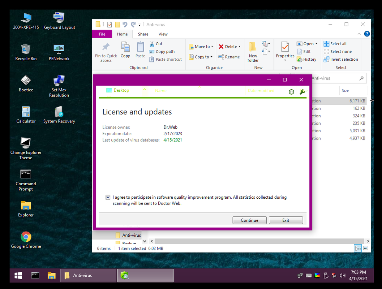The image size is (382, 289).
Task: Click 4/15/2021 last update date
Action: click(x=173, y=140)
